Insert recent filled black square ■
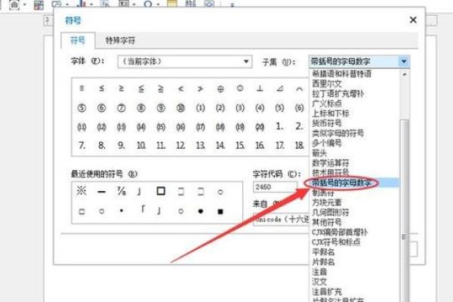Image resolution: width=453 pixels, height=302 pixels. coord(220,211)
